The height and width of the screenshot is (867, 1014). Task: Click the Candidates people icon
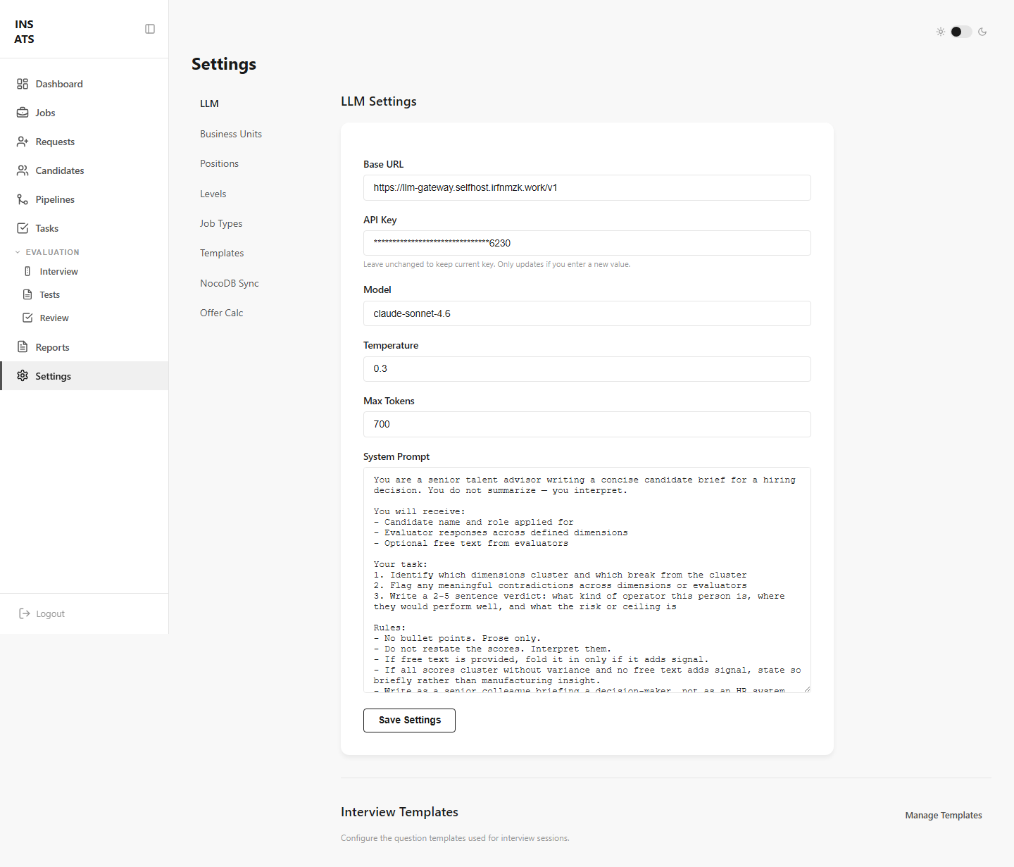23,170
